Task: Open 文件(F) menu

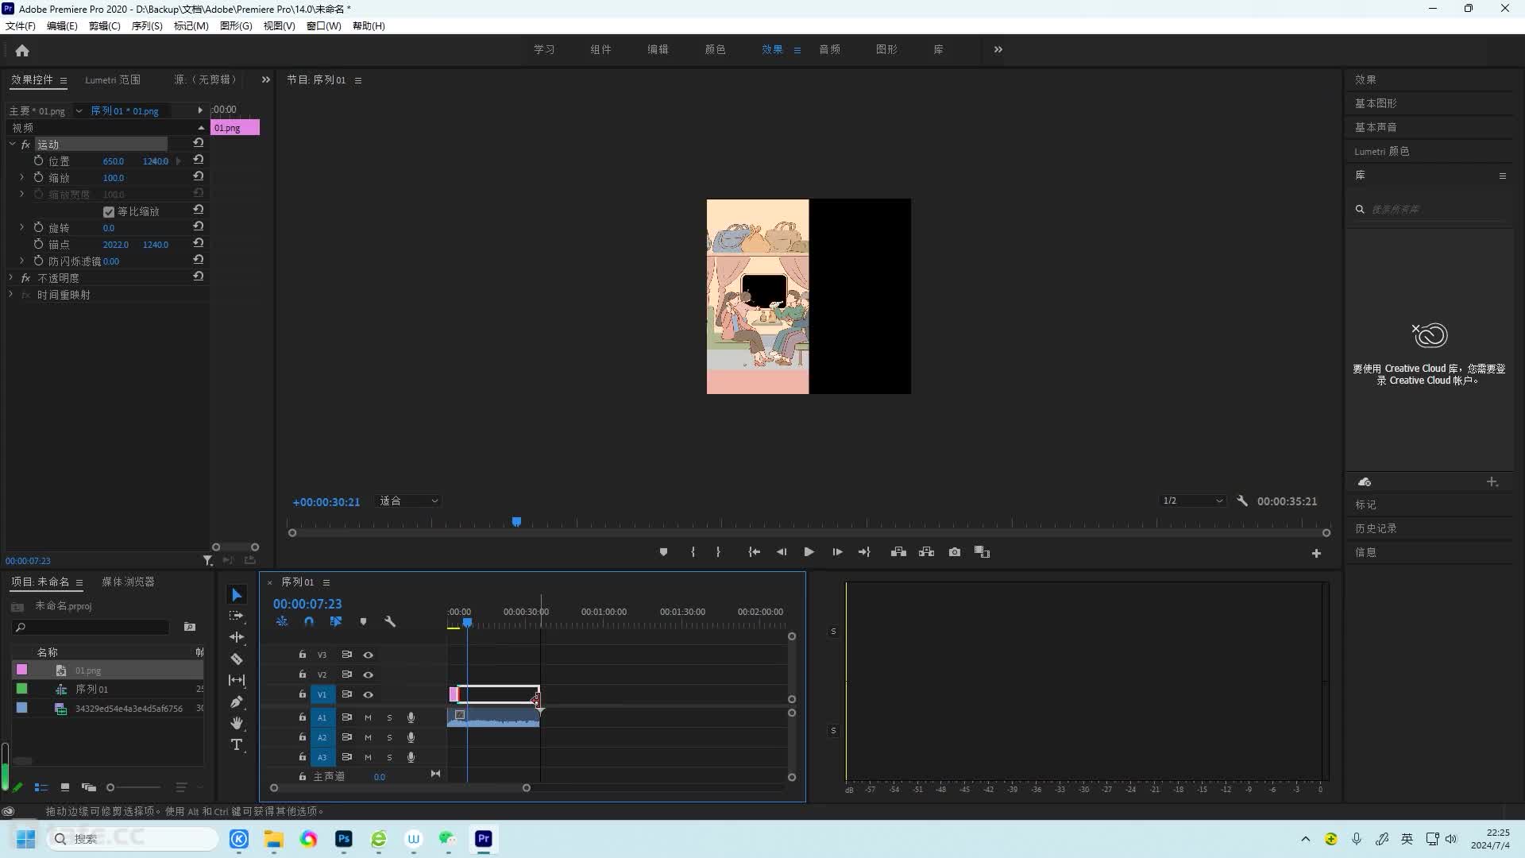Action: (21, 26)
